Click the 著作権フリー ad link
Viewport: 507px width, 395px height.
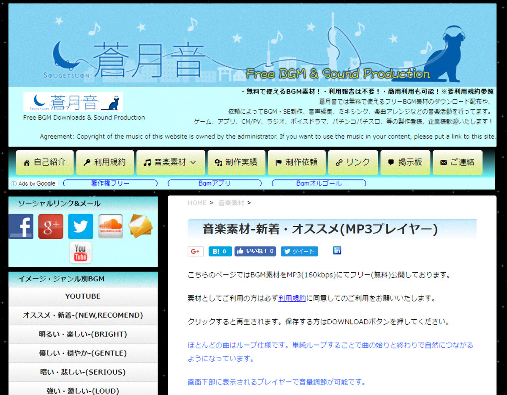110,184
